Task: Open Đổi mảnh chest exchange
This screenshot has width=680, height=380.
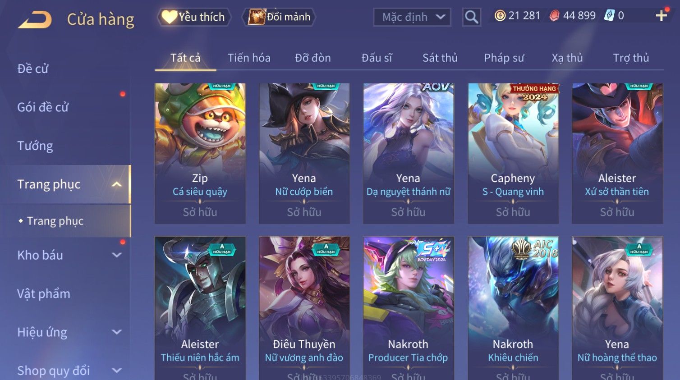Action: tap(279, 17)
